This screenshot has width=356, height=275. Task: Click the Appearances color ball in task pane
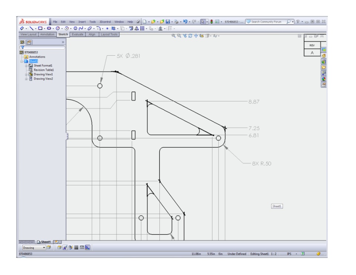click(x=323, y=79)
